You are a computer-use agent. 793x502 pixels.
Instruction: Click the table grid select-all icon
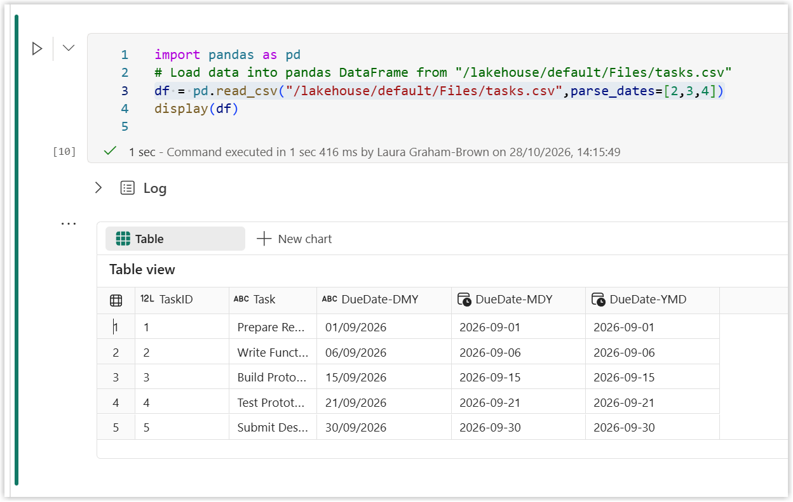click(x=116, y=300)
